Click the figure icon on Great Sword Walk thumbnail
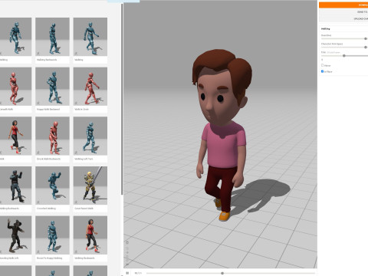The width and height of the screenshot is (368, 276). (76, 202)
